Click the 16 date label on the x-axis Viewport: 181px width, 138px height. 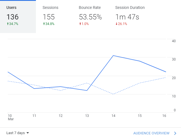[x=164, y=116]
